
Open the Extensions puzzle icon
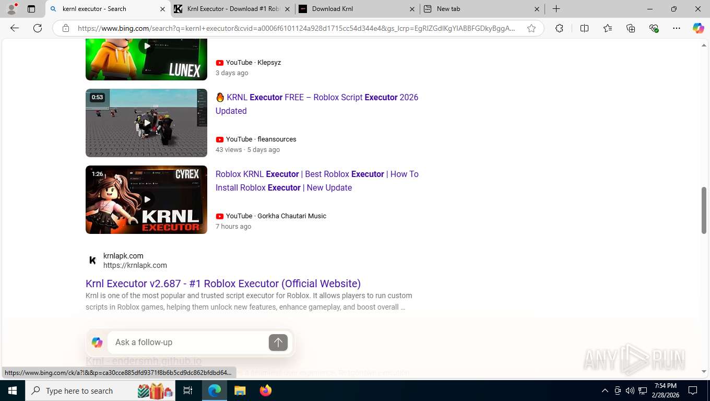point(559,28)
